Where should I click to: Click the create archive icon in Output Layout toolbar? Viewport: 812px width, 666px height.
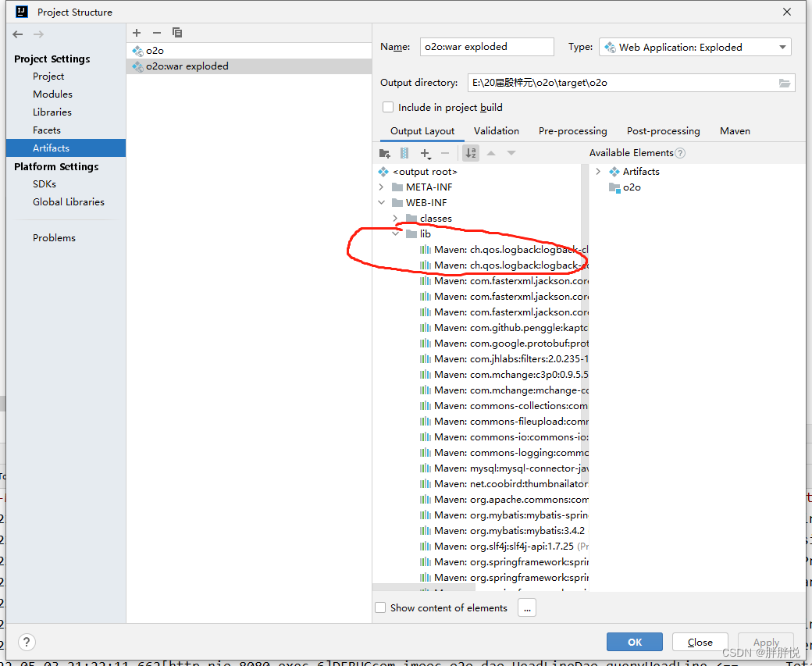click(404, 153)
